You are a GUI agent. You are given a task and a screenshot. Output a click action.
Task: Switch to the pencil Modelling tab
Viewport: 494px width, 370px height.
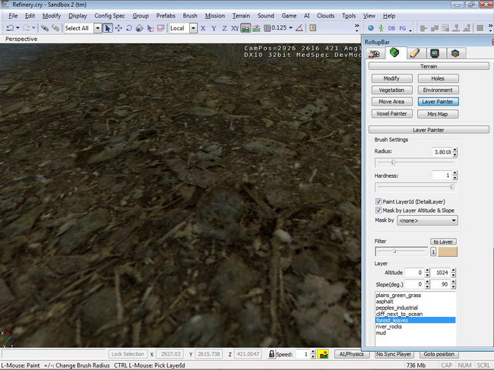click(x=415, y=53)
